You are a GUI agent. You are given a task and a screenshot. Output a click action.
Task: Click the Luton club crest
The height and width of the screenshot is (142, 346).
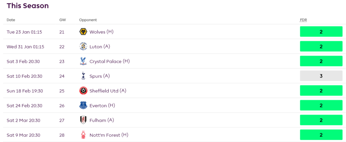click(83, 46)
